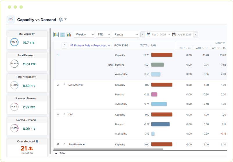The image size is (233, 162).
Task: Open the caret dropdown beside the gear
Action: 66,19
